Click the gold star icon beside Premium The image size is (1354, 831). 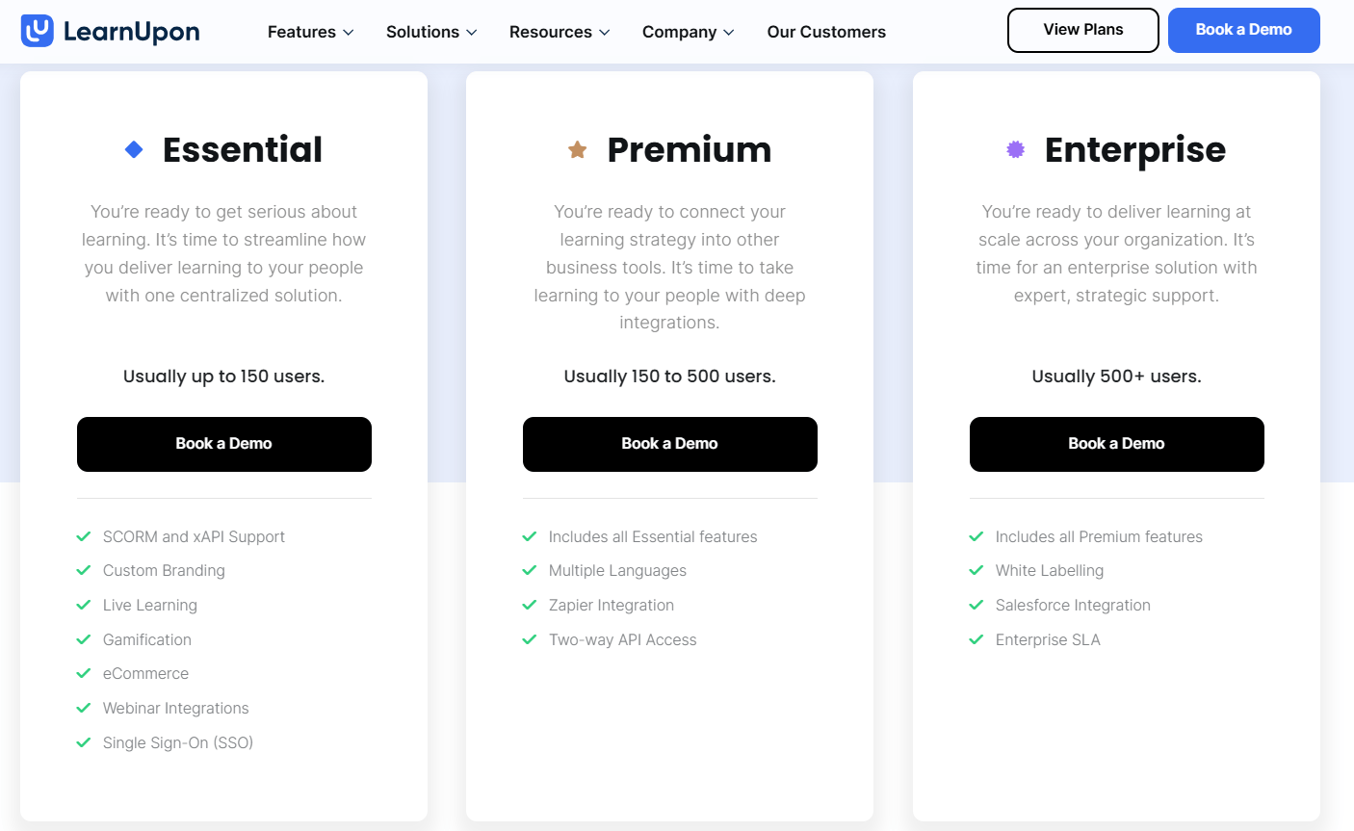577,148
